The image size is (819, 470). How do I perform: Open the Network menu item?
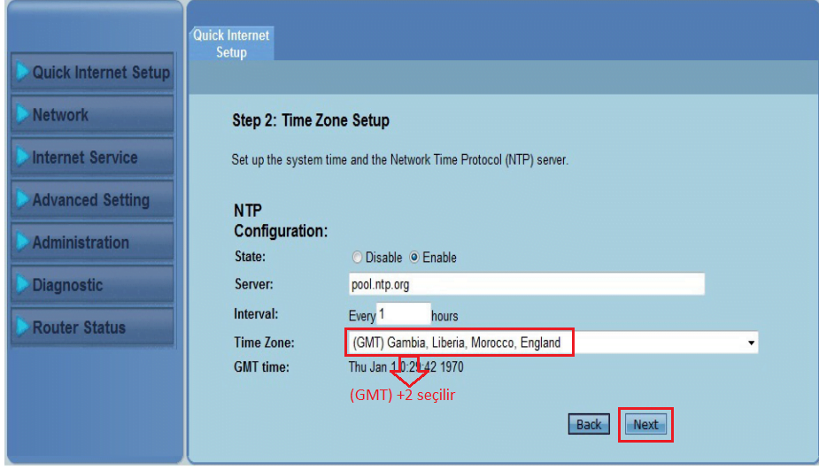click(92, 114)
